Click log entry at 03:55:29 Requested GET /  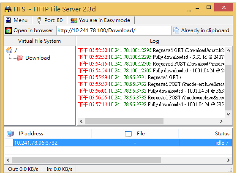click(130, 77)
